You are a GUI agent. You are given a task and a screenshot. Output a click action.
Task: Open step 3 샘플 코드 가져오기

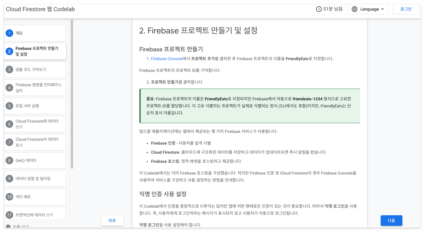35,70
